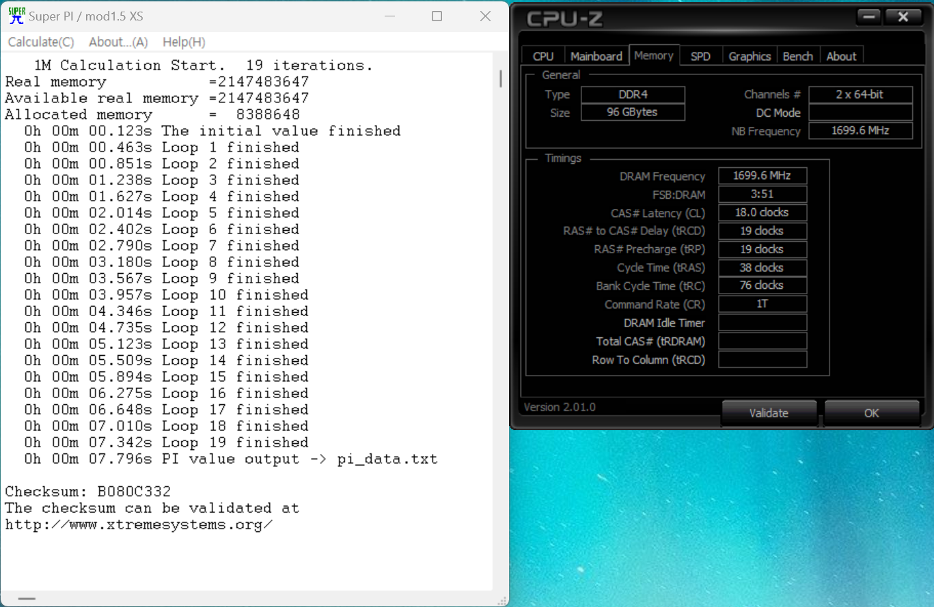Switch to the CPU tab in CPU-Z

coord(543,56)
